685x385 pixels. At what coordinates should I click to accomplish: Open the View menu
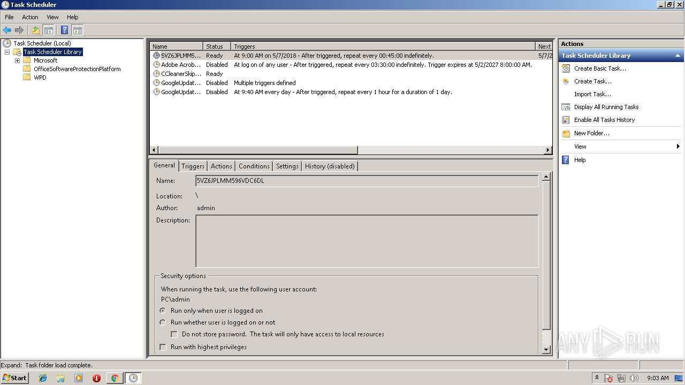(52, 17)
